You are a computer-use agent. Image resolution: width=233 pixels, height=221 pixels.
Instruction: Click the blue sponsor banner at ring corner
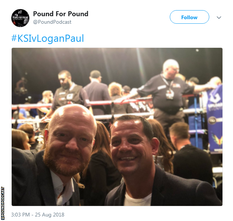(215, 119)
